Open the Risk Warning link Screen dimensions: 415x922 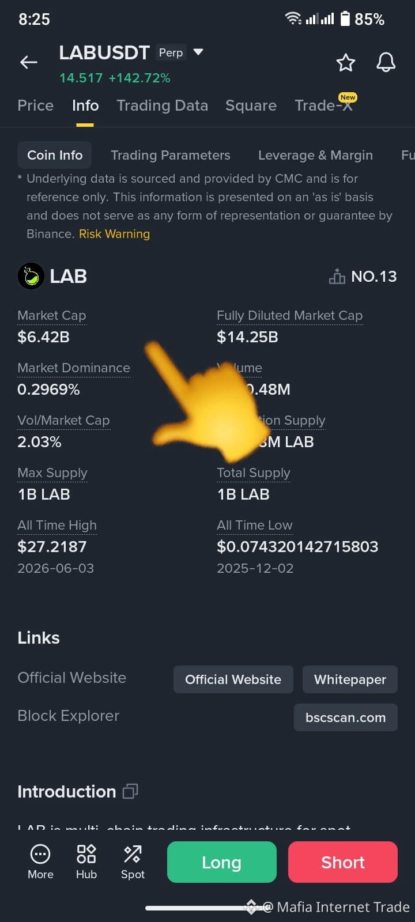point(114,234)
